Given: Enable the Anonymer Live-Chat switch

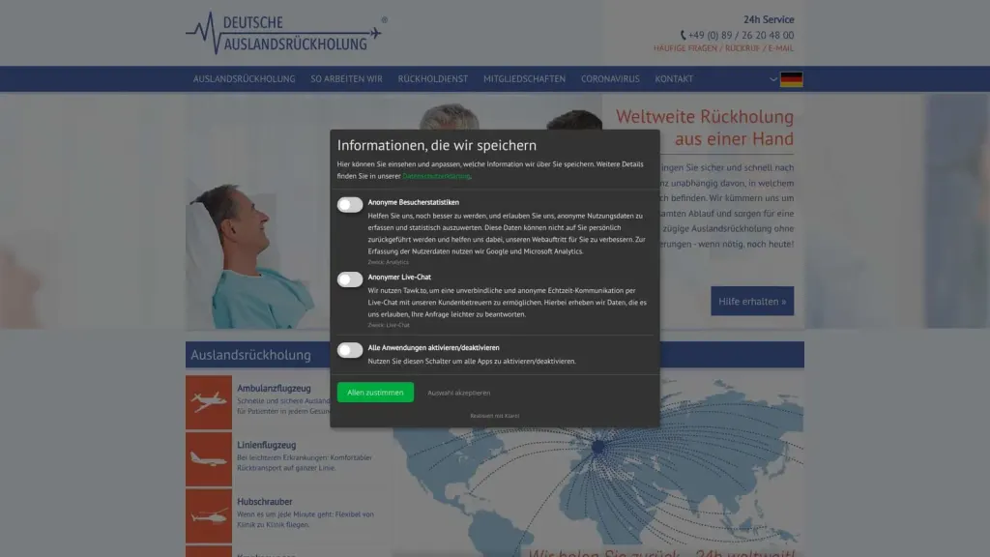Looking at the screenshot, I should (350, 279).
